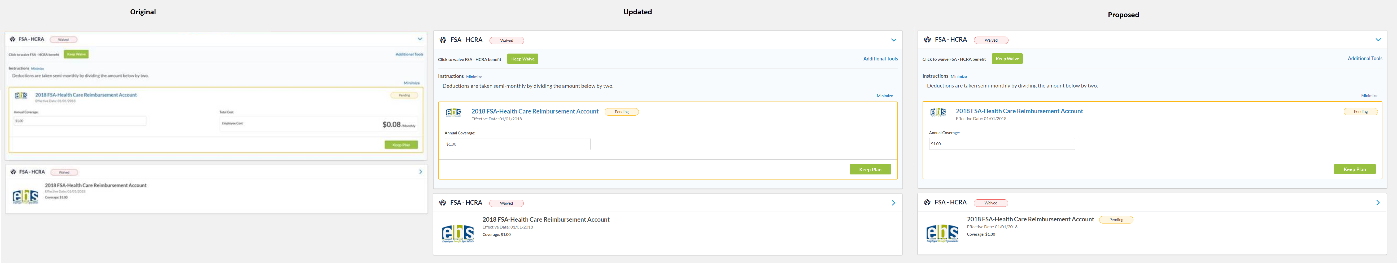1397x263 pixels.
Task: Click FSA-HCRA icon in Original top card
Action: [x=12, y=39]
